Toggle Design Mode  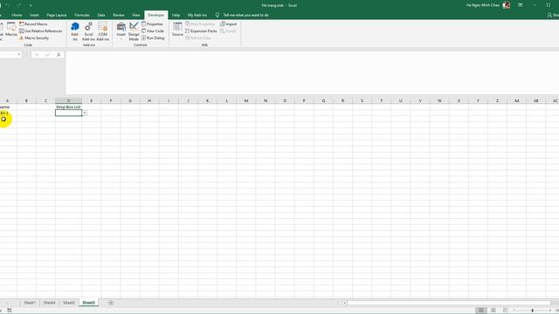pos(134,31)
